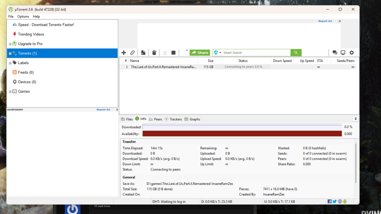The width and height of the screenshot is (381, 214).
Task: Click the U: 0.0 KB/s status bar entry
Action: click(x=279, y=202)
